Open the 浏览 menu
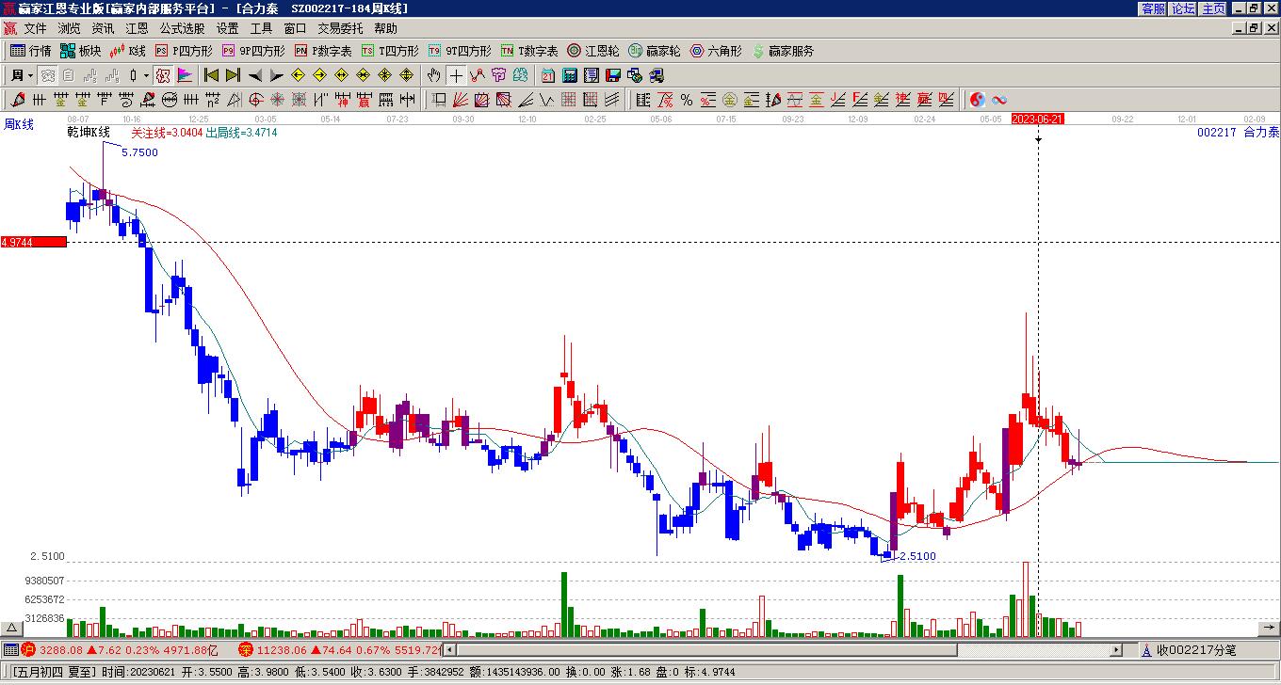The height and width of the screenshot is (685, 1281). (69, 28)
